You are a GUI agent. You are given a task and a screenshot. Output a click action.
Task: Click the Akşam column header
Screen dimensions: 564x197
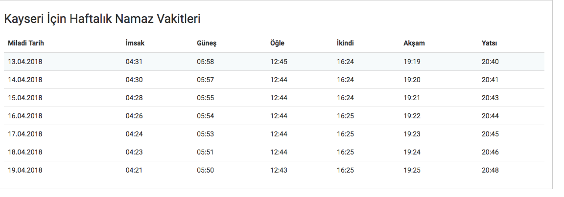click(414, 43)
